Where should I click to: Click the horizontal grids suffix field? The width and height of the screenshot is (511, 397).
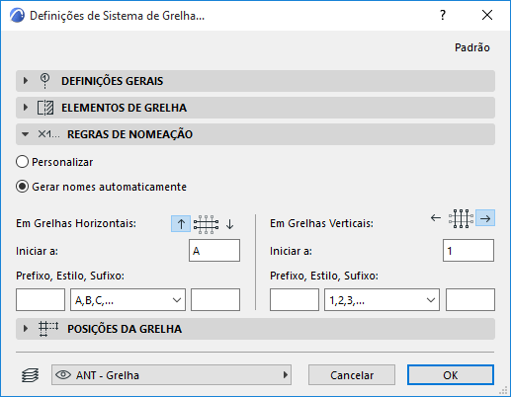click(215, 300)
